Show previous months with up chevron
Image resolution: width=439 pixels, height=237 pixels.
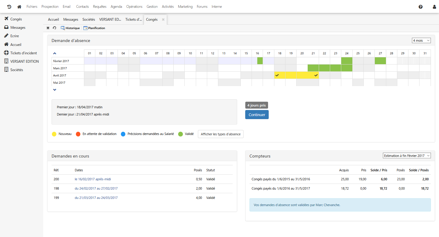point(55,53)
